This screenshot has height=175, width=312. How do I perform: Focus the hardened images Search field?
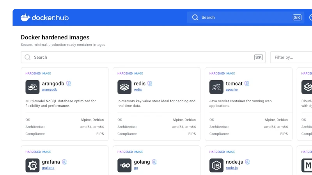point(143,57)
